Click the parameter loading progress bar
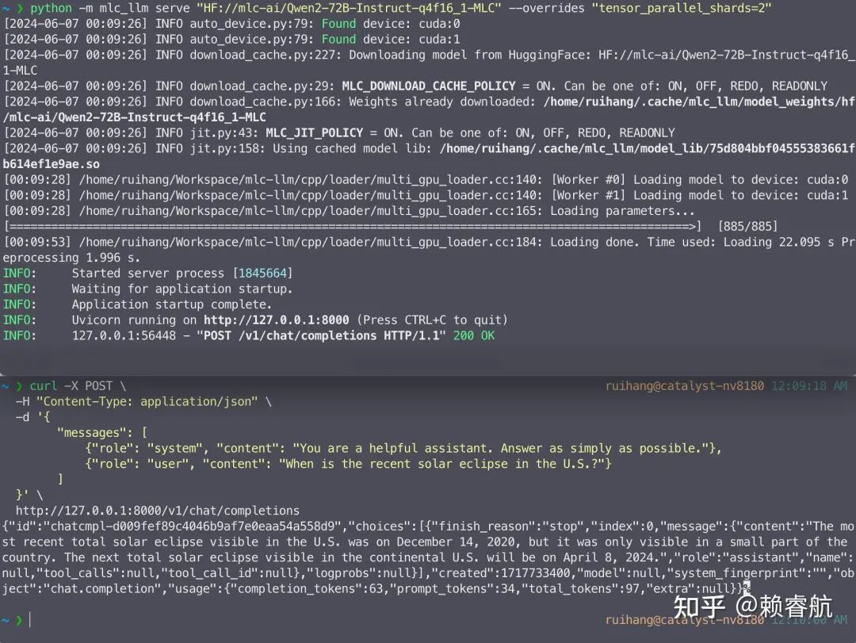 point(353,226)
